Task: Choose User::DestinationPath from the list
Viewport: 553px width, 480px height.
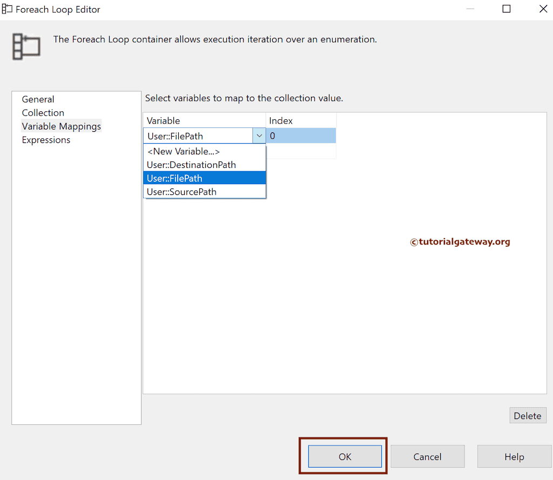Action: coord(205,165)
